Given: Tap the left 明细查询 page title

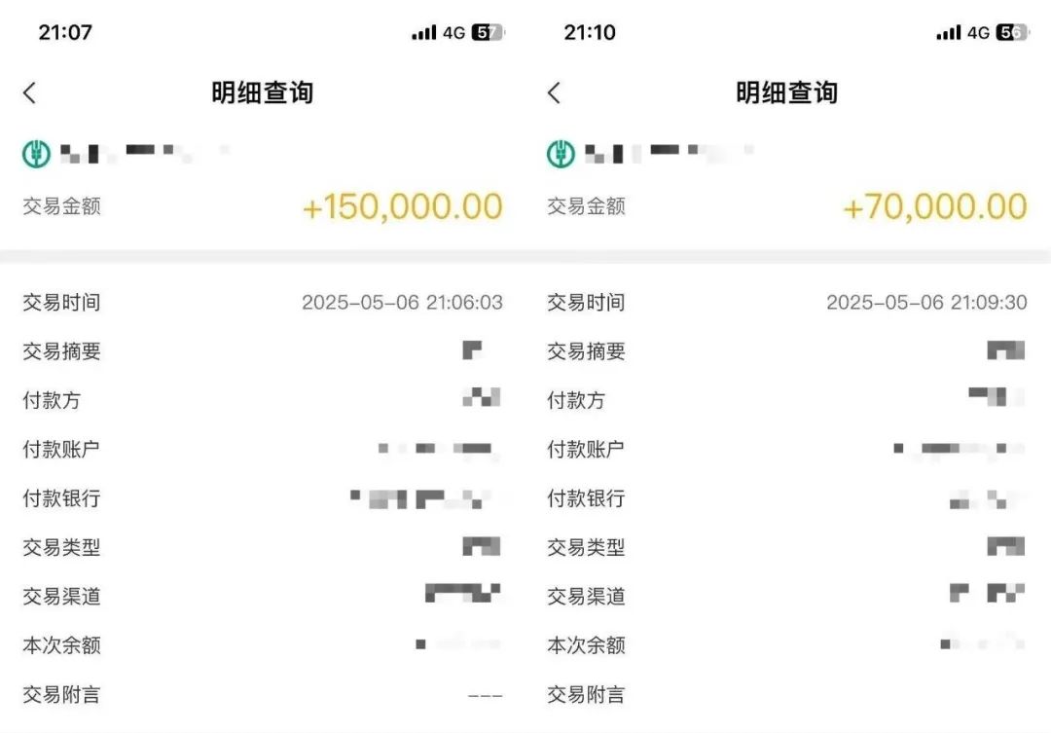Looking at the screenshot, I should coord(263,92).
